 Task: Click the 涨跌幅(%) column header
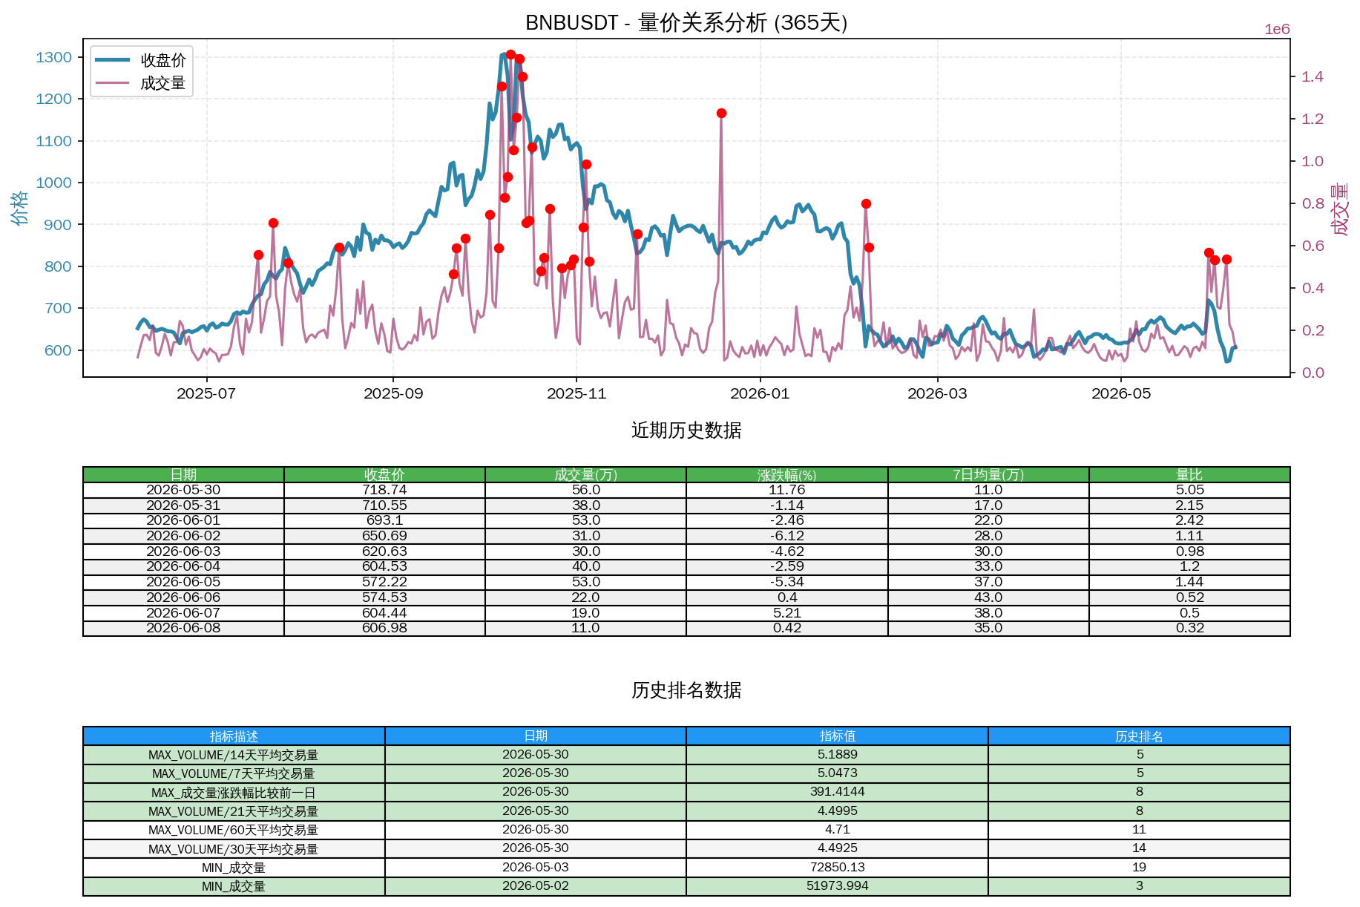[787, 474]
